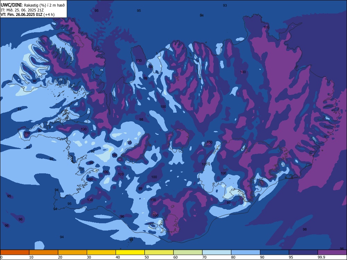The image size is (347, 260).
Task: Click the medium blue 90–95 legend block
Action: [x=274, y=252]
